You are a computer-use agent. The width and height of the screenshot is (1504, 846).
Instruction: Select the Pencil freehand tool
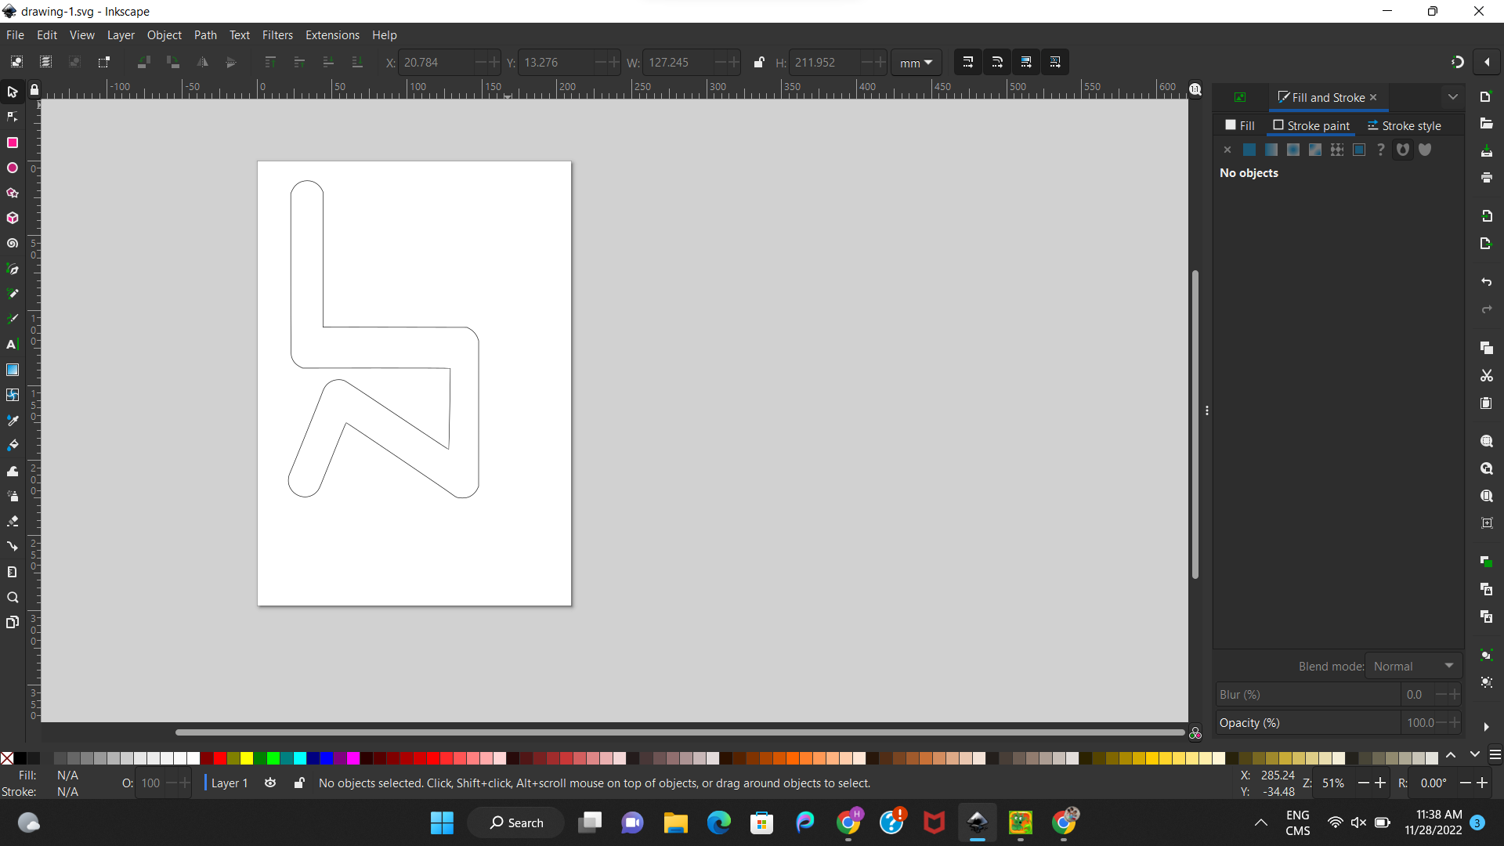13,294
